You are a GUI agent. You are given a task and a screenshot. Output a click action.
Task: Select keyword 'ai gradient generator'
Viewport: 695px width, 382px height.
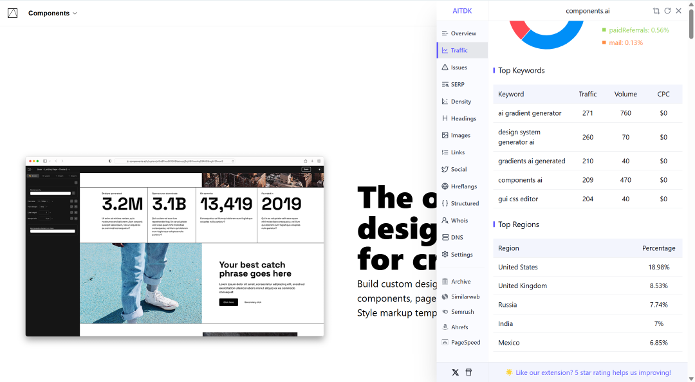pyautogui.click(x=530, y=113)
